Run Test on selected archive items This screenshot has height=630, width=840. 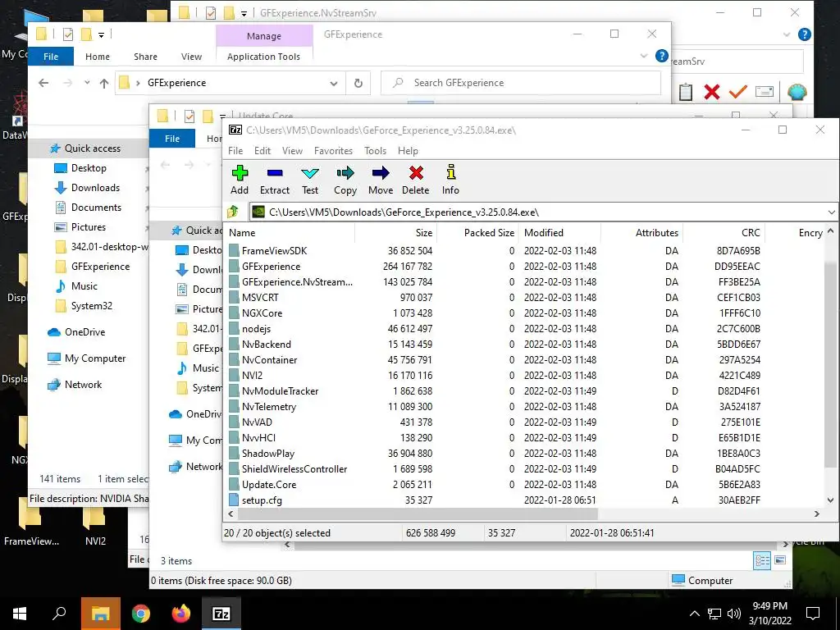pyautogui.click(x=309, y=180)
